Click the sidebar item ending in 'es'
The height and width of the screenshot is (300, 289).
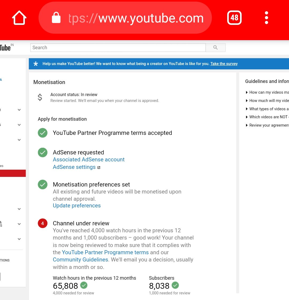(x=2, y=166)
